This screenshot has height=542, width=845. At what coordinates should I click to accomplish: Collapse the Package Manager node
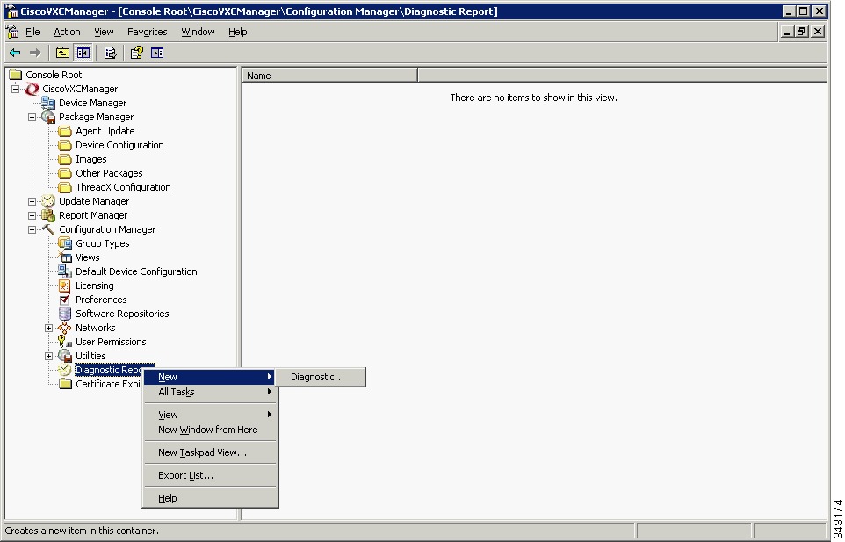pos(32,117)
